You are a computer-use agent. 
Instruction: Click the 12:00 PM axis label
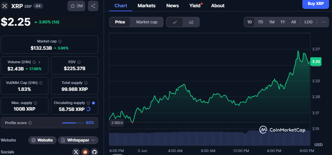241,151
